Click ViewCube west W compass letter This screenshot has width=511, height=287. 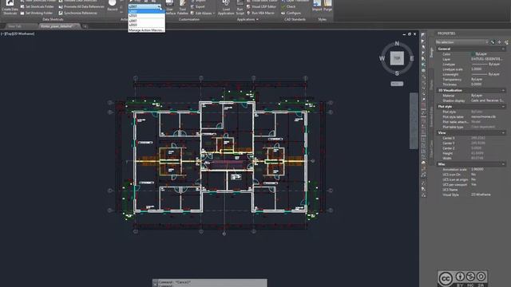click(x=382, y=58)
